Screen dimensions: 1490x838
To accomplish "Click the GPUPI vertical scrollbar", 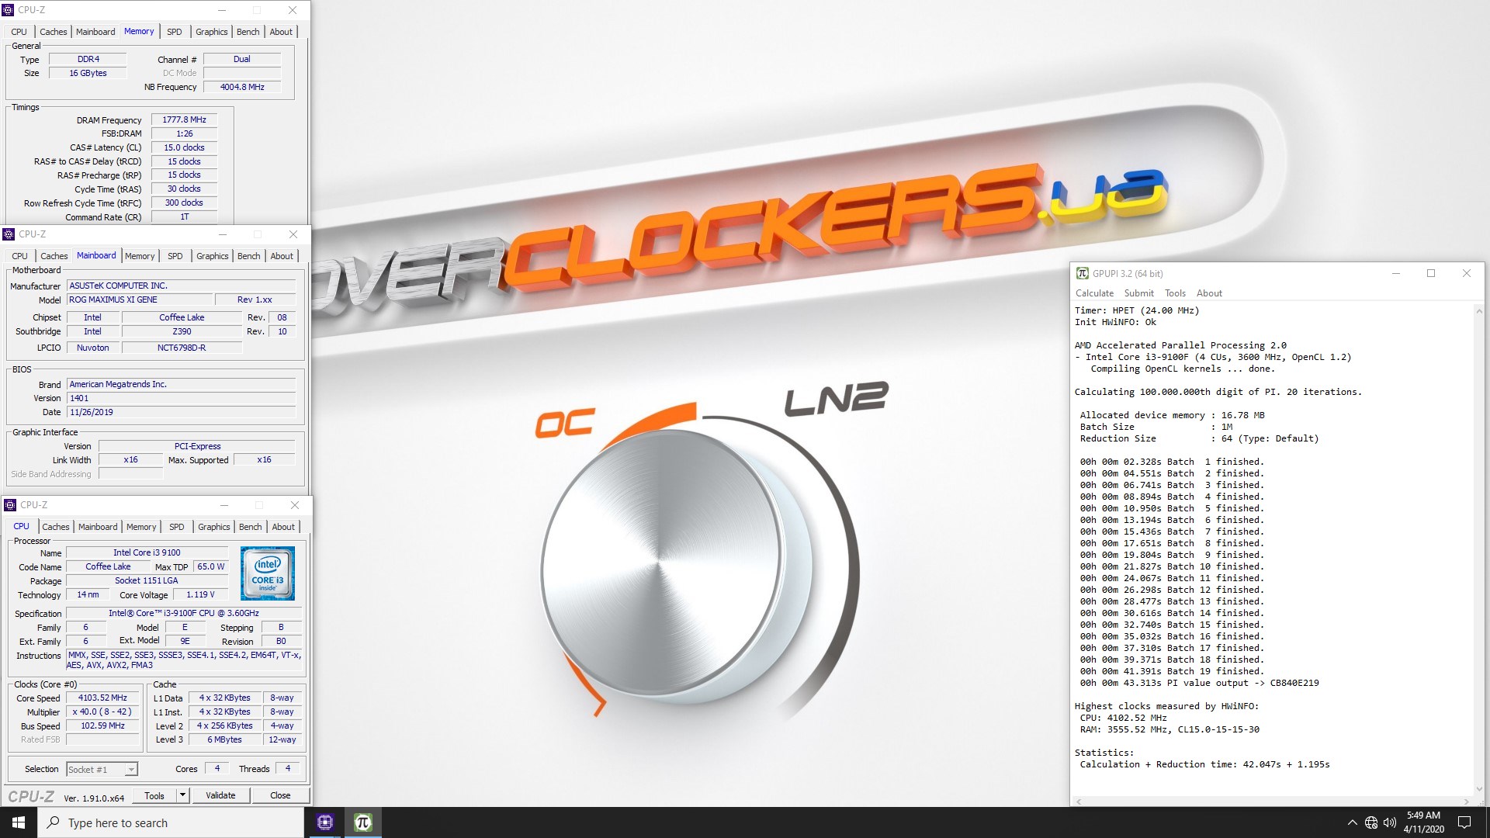I will pyautogui.click(x=1478, y=550).
